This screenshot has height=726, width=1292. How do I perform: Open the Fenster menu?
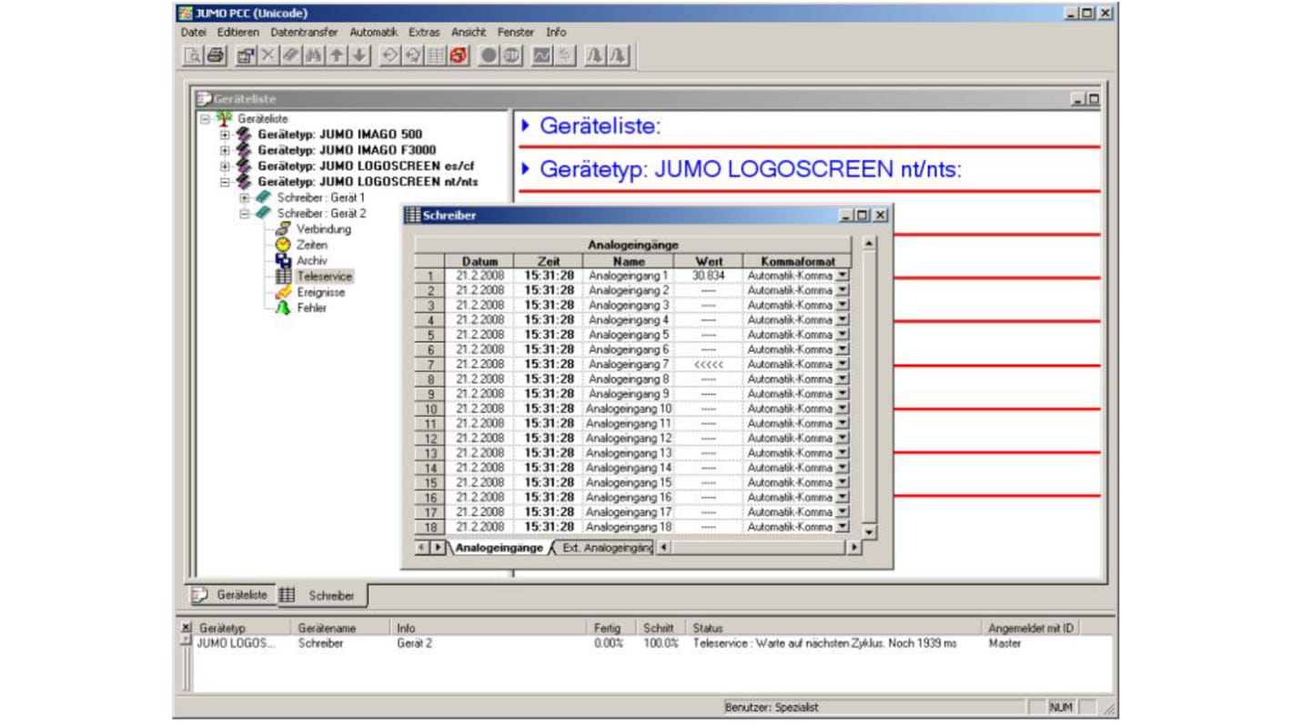(x=516, y=32)
